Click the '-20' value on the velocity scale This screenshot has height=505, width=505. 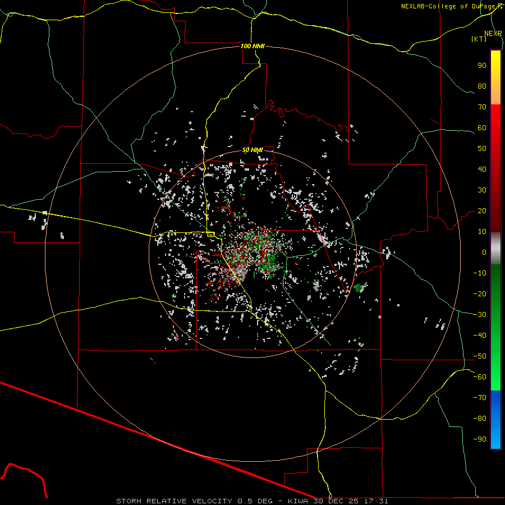[480, 293]
